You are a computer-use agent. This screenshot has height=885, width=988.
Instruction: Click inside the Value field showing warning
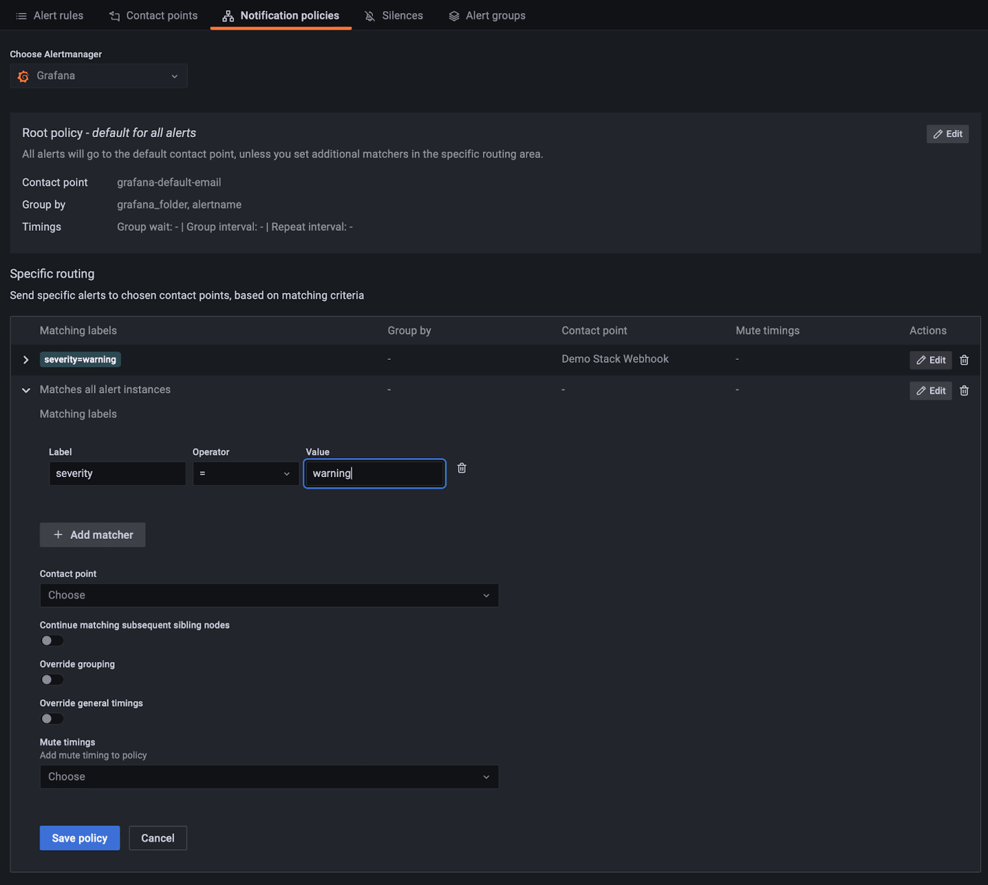pos(374,473)
